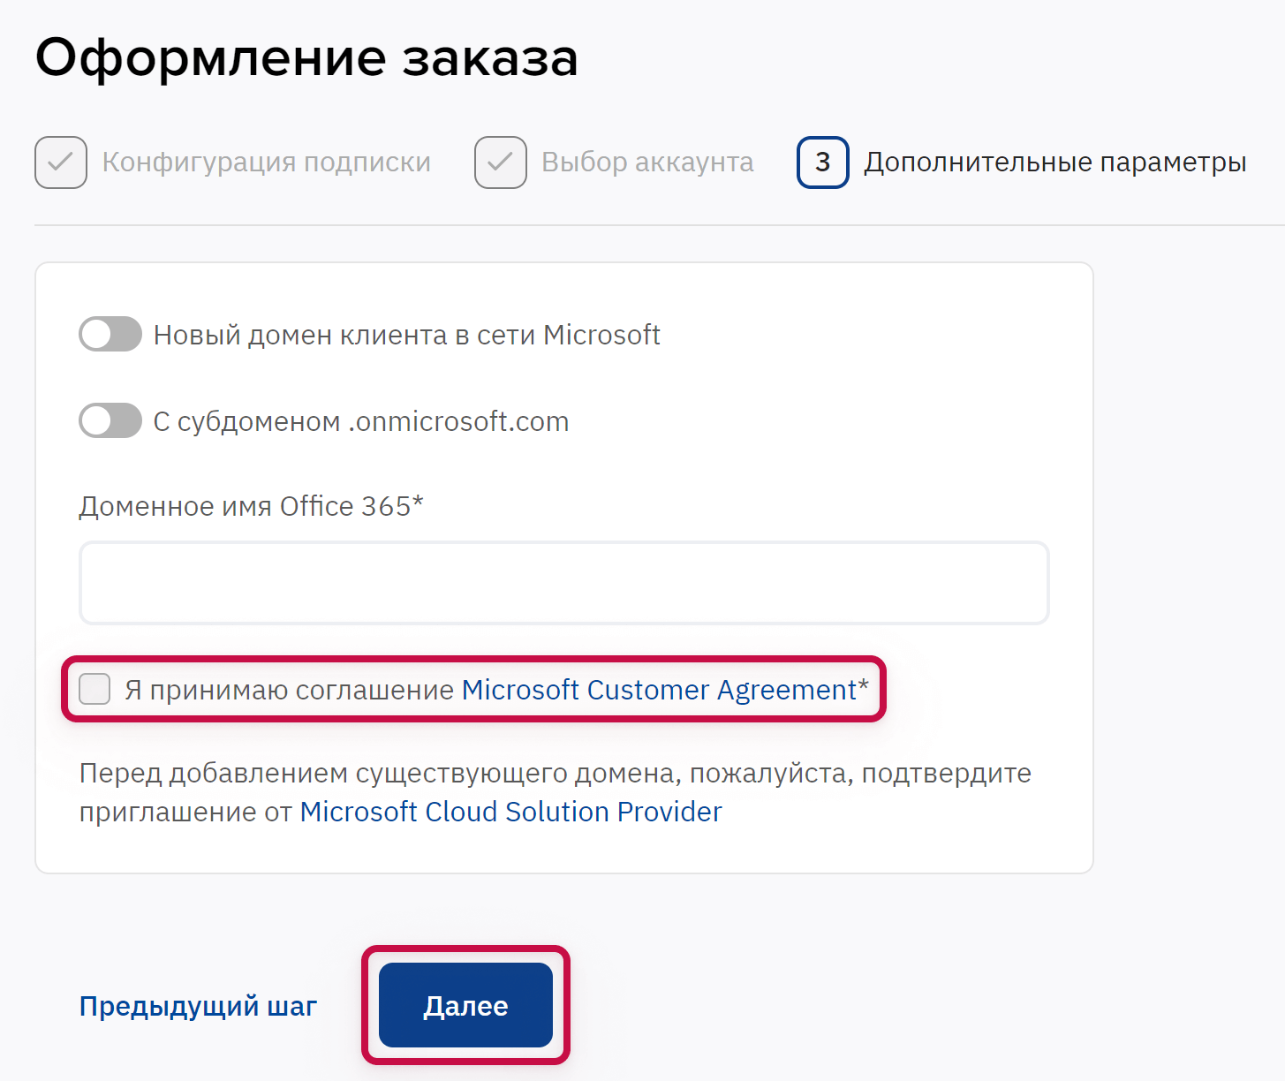Go back via the Предыдущий шаг link
1285x1081 pixels.
coord(198,1006)
